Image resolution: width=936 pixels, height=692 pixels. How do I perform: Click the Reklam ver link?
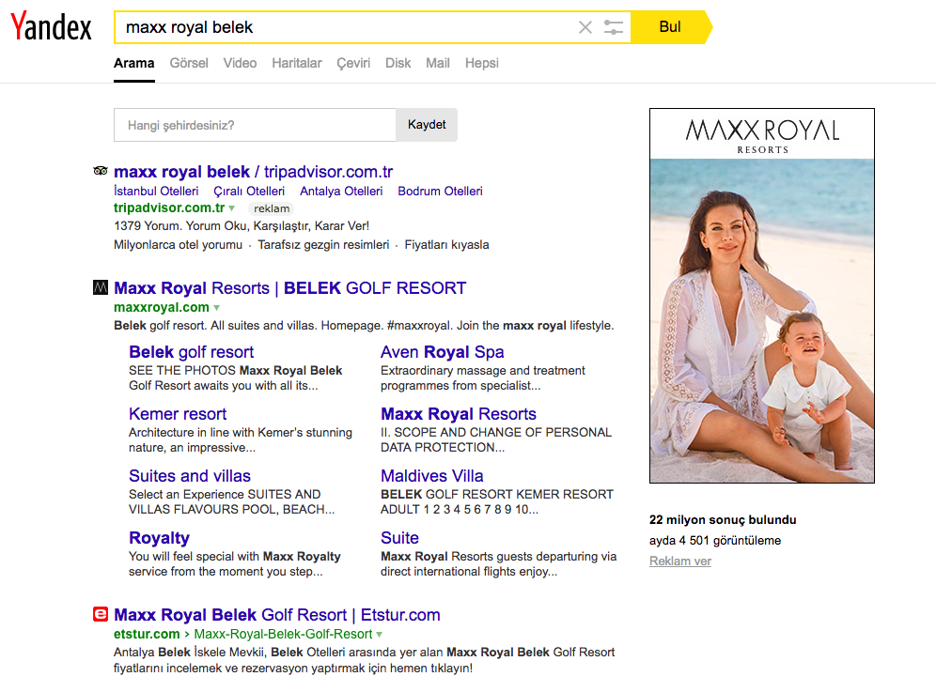coord(679,561)
